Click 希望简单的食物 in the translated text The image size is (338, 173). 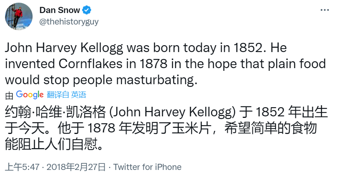tap(271, 128)
